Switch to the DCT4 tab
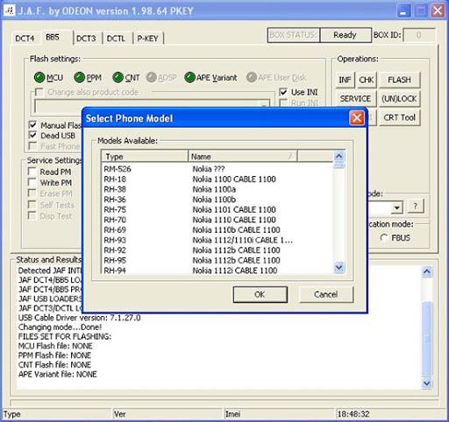 click(25, 39)
